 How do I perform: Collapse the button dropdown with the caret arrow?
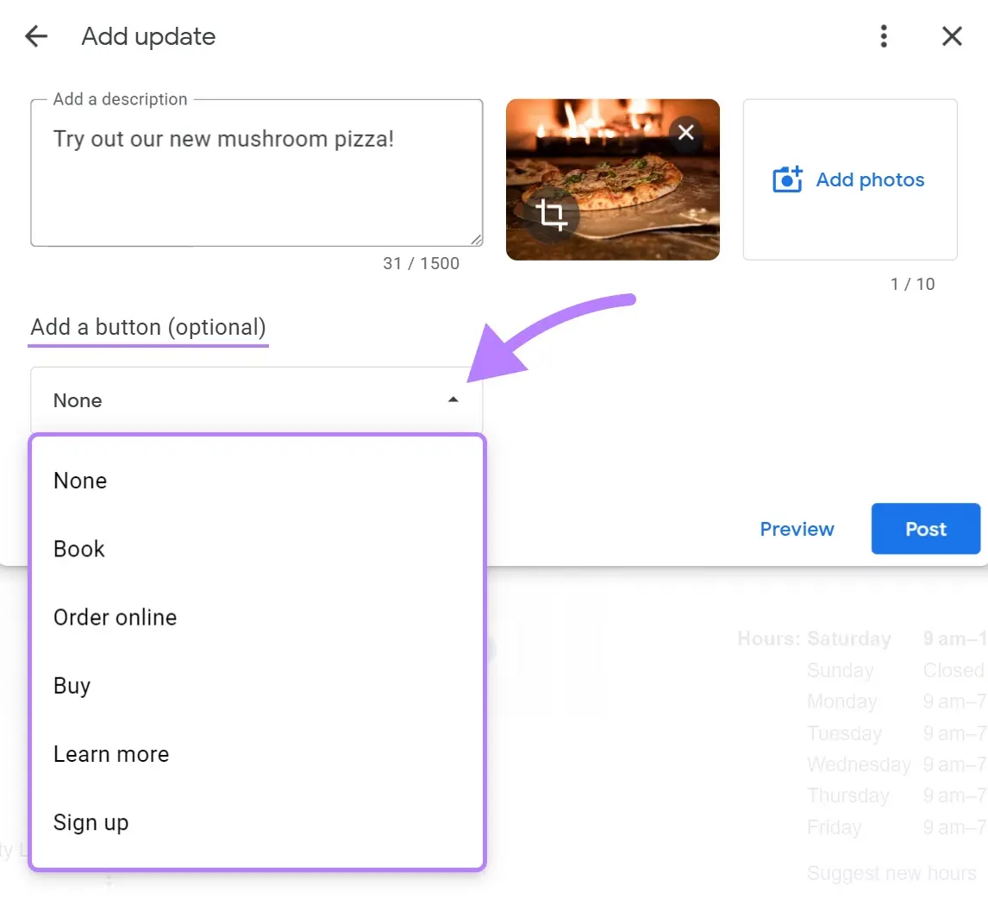(x=451, y=400)
